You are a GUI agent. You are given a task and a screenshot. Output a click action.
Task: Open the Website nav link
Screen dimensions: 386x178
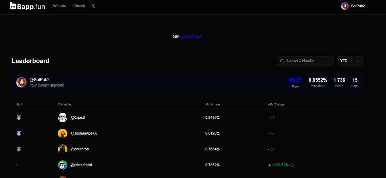tap(60, 6)
